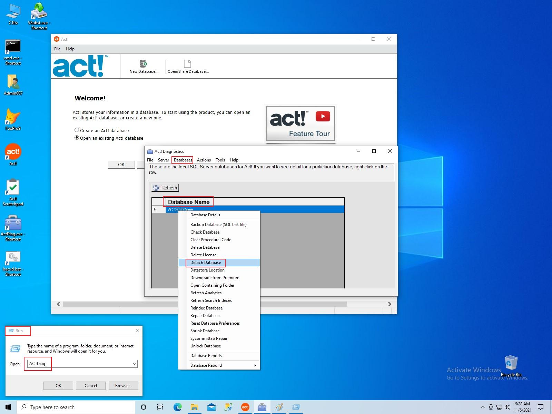Click the Windows Start button
Image resolution: width=552 pixels, height=414 pixels.
tap(8, 407)
